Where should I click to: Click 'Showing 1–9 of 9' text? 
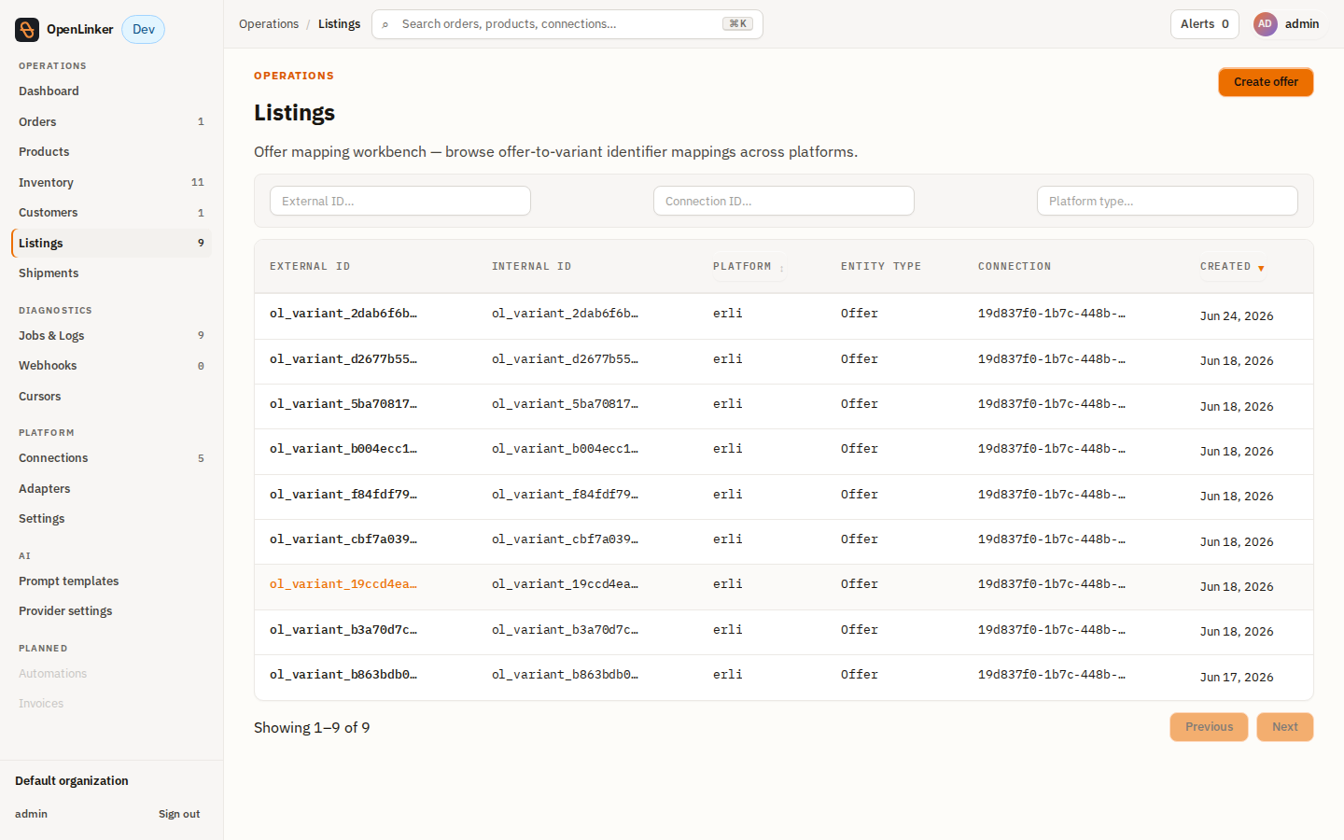(x=312, y=728)
